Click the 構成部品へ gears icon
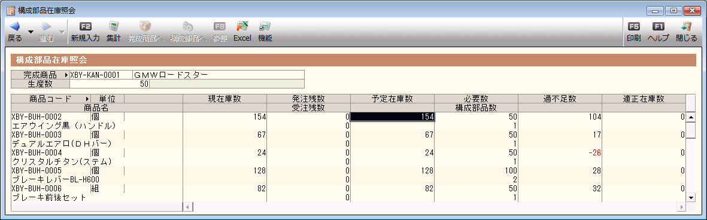 point(188,26)
